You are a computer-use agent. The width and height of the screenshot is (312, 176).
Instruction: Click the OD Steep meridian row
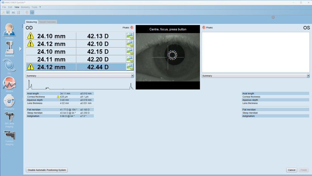coord(60,113)
